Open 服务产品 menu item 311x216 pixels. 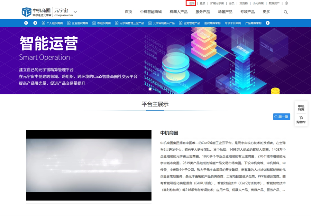click(x=203, y=12)
